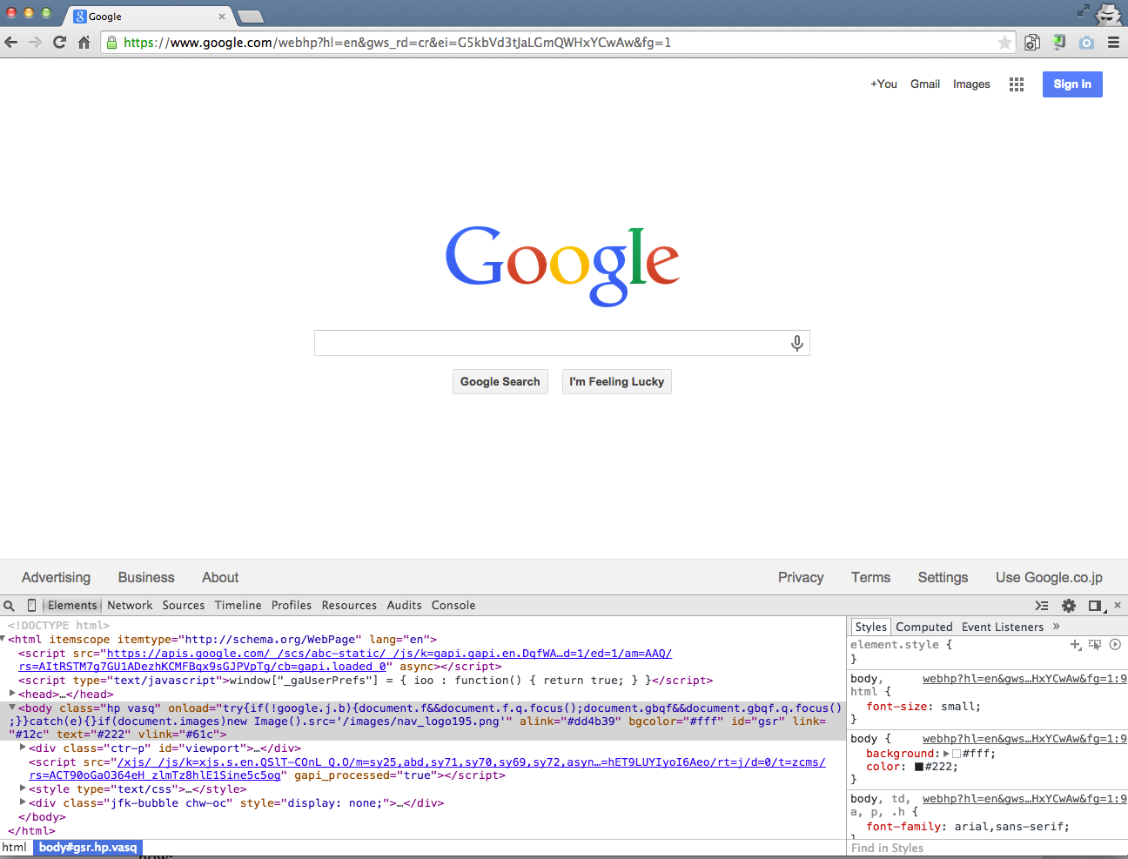Image resolution: width=1128 pixels, height=859 pixels.
Task: Open DevTools search magnifier icon
Action: point(10,606)
